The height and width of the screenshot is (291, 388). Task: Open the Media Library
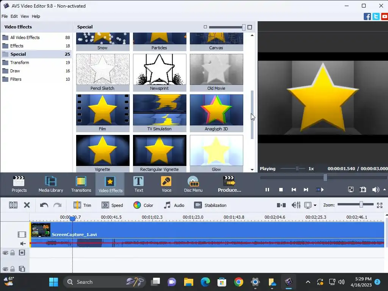click(x=51, y=184)
